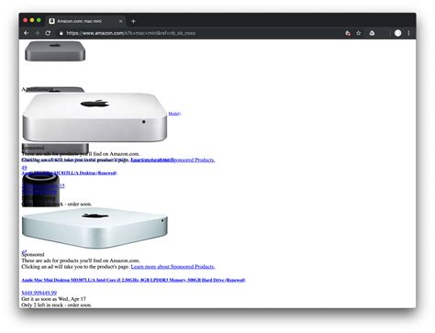
Task: Click the extension icon right of the star
Action: (372, 33)
